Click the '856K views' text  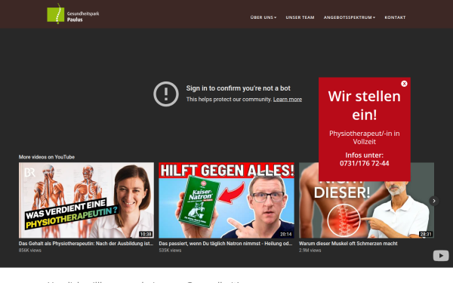(x=30, y=251)
